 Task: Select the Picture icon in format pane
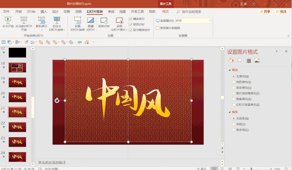(x=257, y=61)
